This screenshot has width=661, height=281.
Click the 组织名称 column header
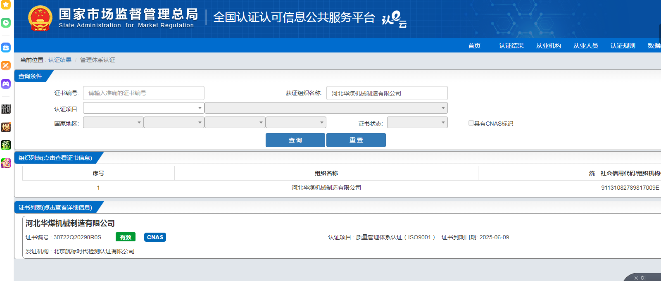point(326,173)
